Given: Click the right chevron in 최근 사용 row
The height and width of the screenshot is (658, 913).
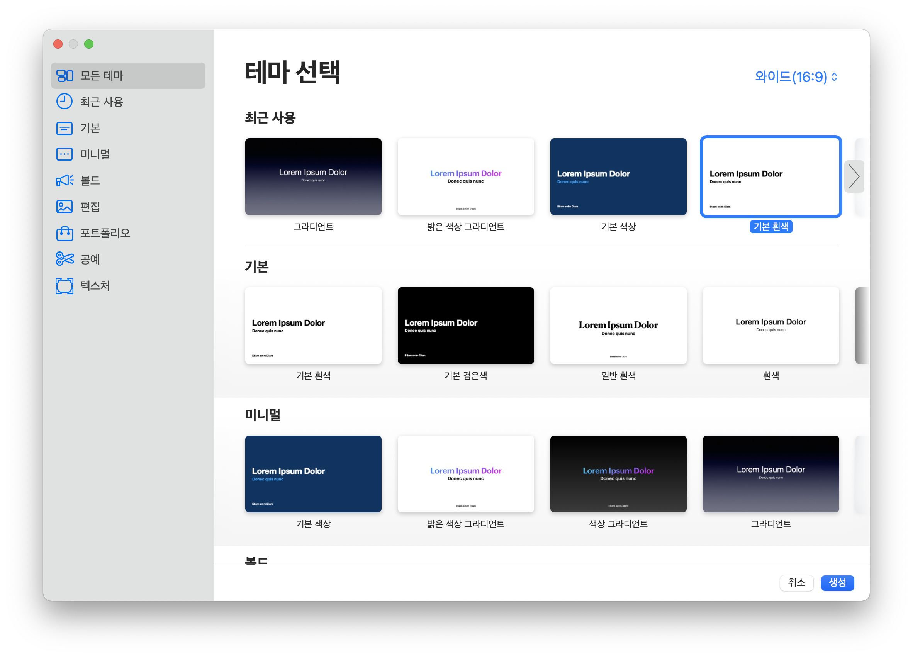Looking at the screenshot, I should tap(854, 176).
